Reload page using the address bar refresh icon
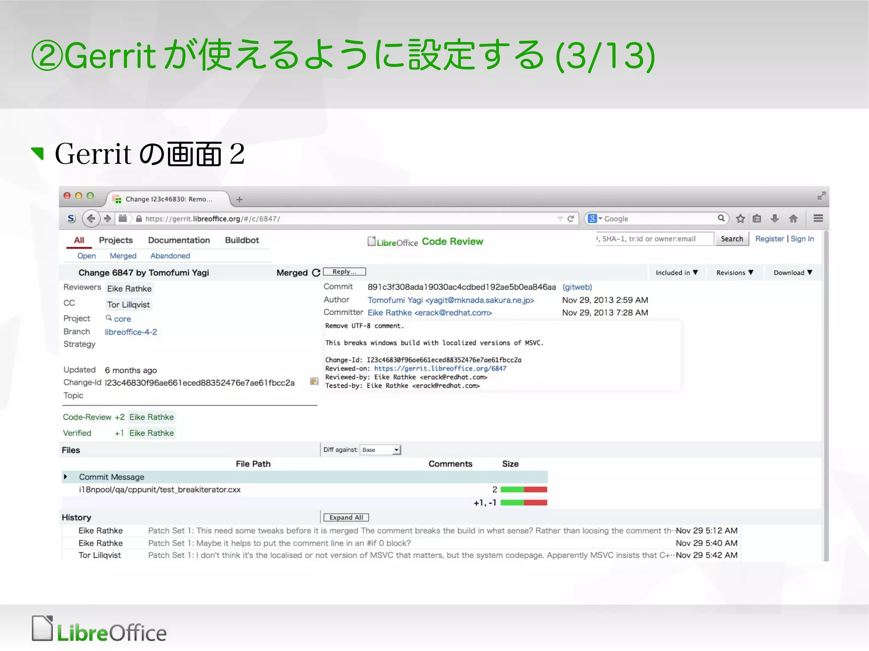Image resolution: width=869 pixels, height=651 pixels. point(571,218)
